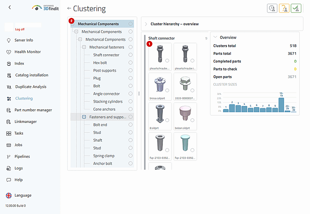This screenshot has height=214, width=310.
Task: Open Server Info page
Action: click(24, 40)
